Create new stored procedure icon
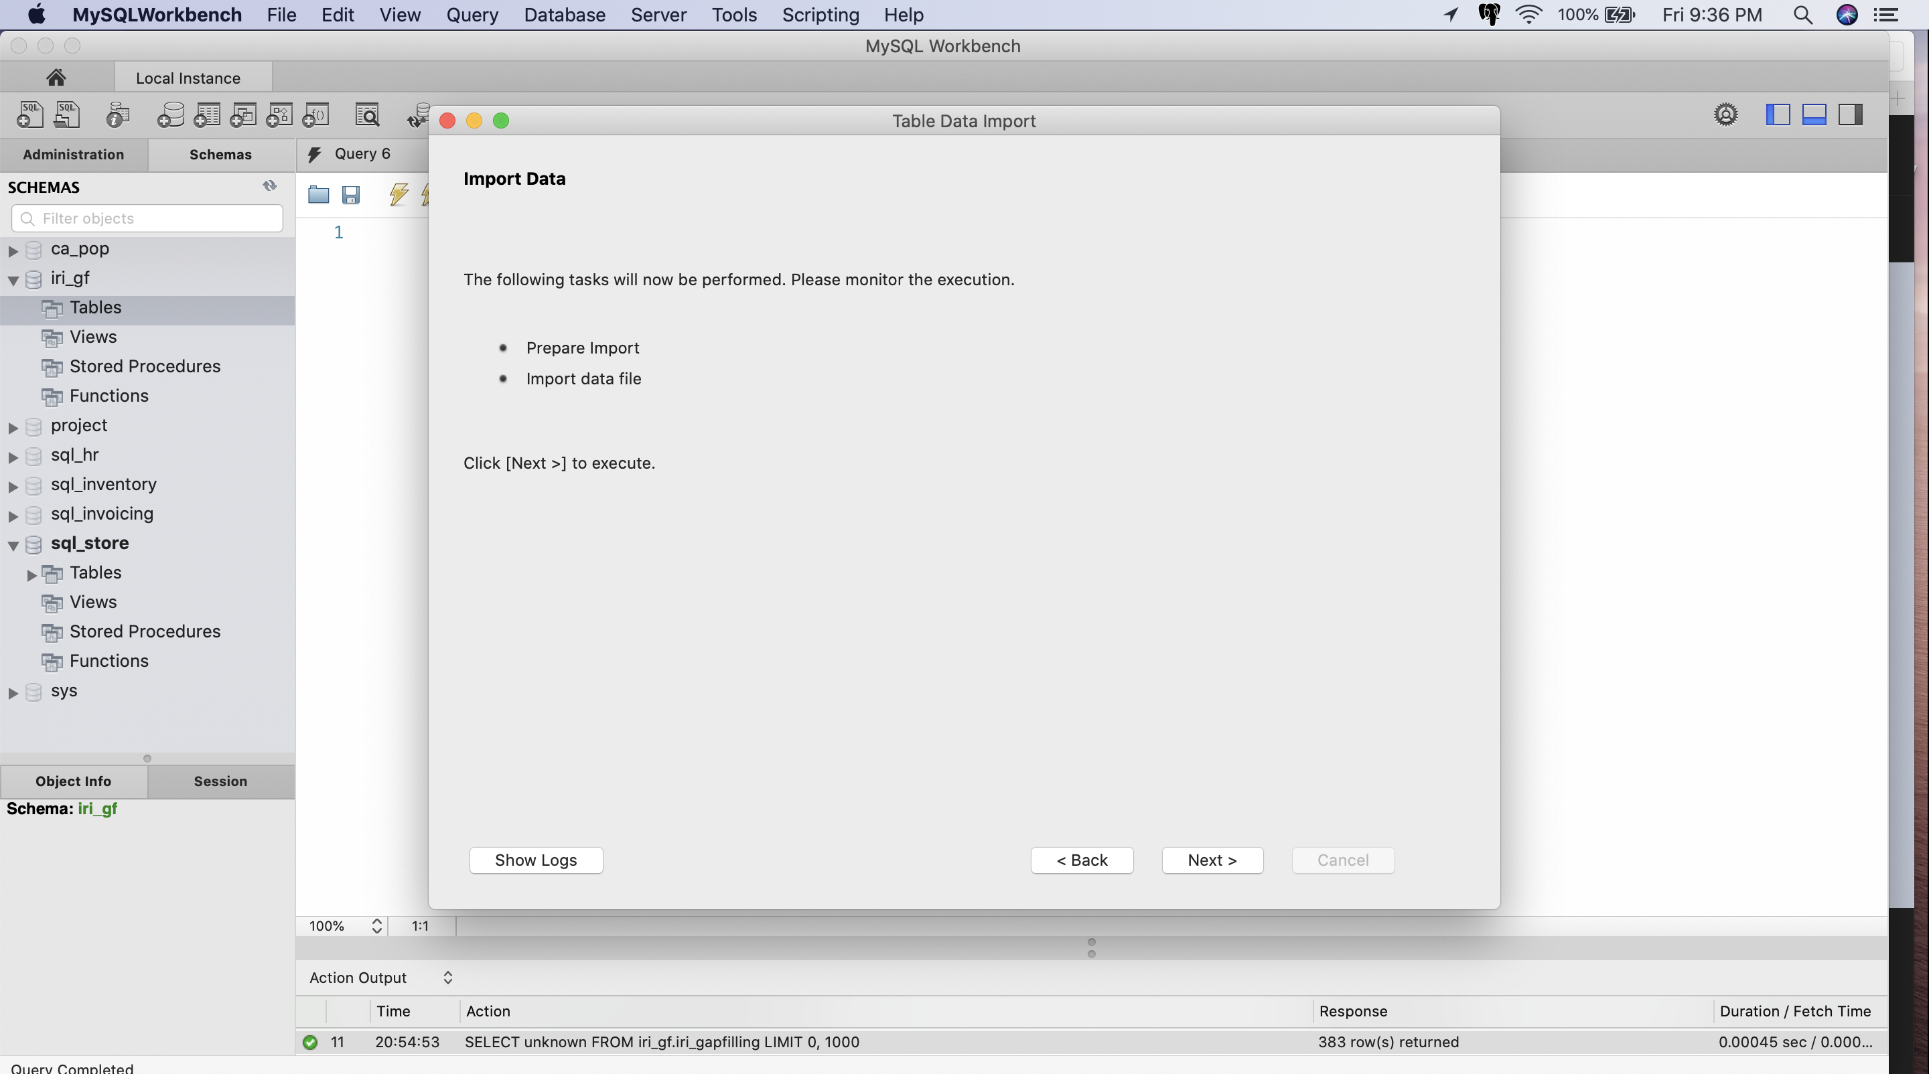The height and width of the screenshot is (1074, 1929). (279, 114)
